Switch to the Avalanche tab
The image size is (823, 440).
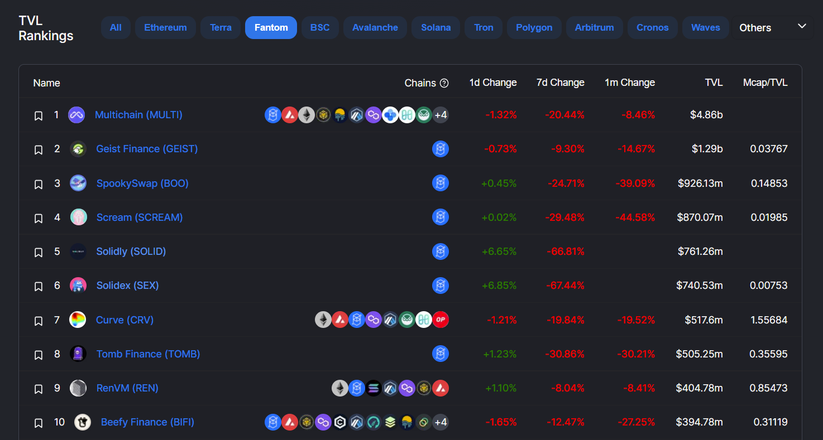coord(375,27)
